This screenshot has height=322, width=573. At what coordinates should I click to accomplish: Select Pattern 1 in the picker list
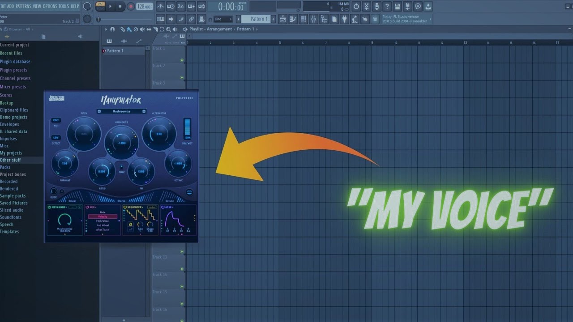click(x=123, y=51)
